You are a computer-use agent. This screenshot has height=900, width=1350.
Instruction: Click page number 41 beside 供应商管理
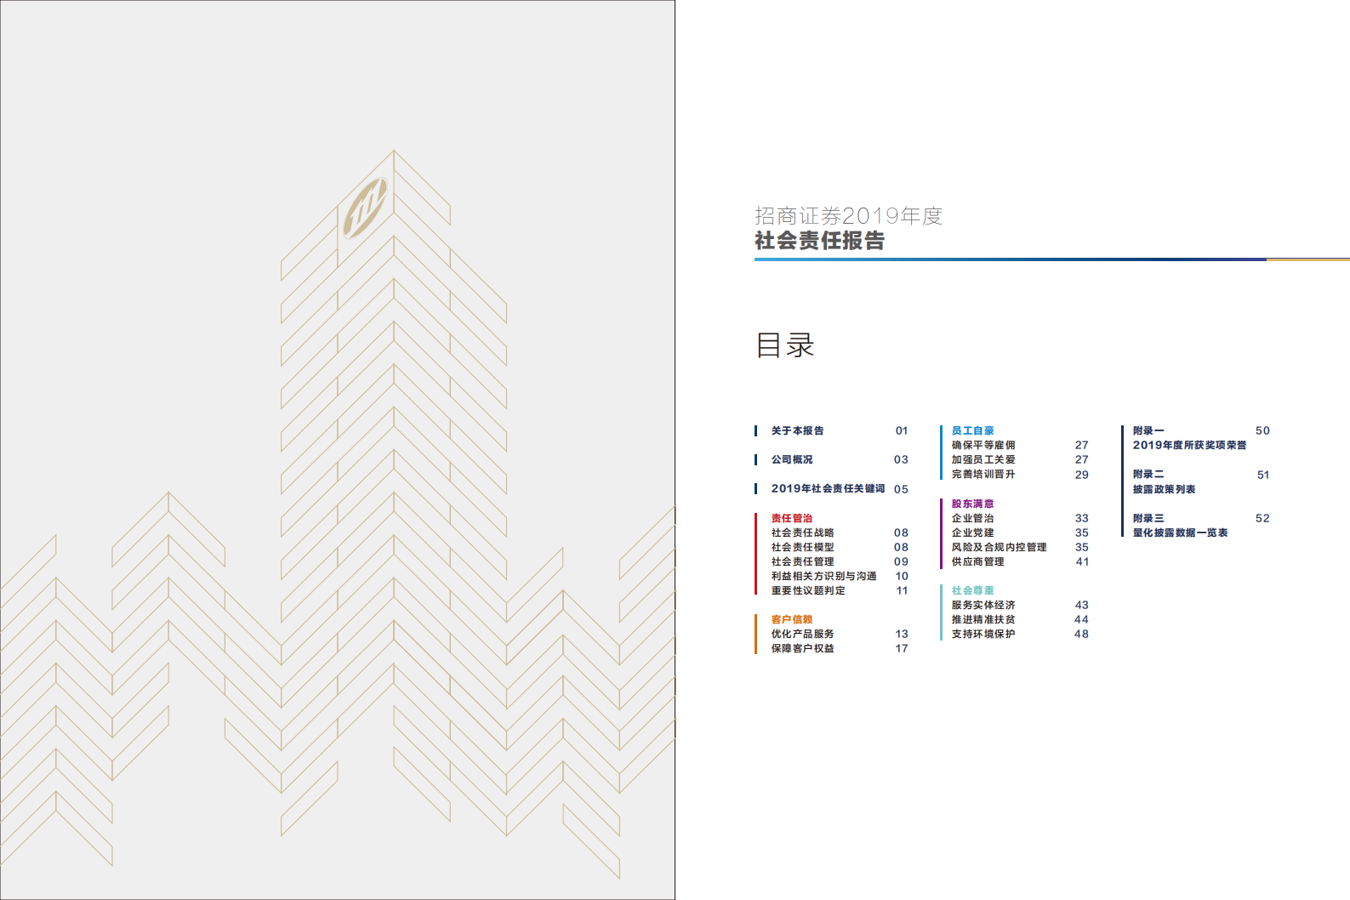(x=1083, y=561)
